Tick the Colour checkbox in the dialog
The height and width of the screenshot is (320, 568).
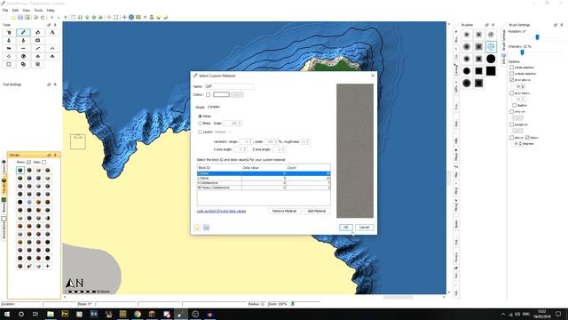tap(208, 95)
